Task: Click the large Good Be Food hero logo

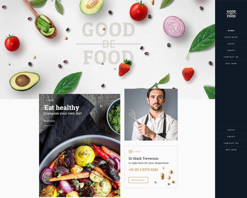Action: click(x=108, y=43)
